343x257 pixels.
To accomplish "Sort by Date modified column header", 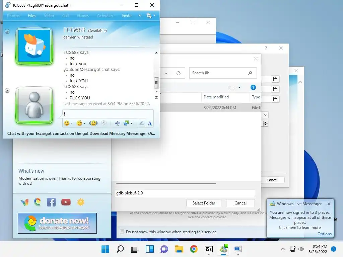I will pyautogui.click(x=216, y=97).
